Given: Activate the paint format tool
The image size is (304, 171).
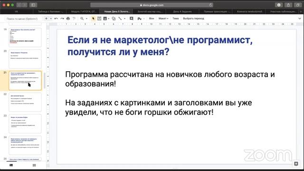Looking at the screenshot, I should tap(74, 19).
